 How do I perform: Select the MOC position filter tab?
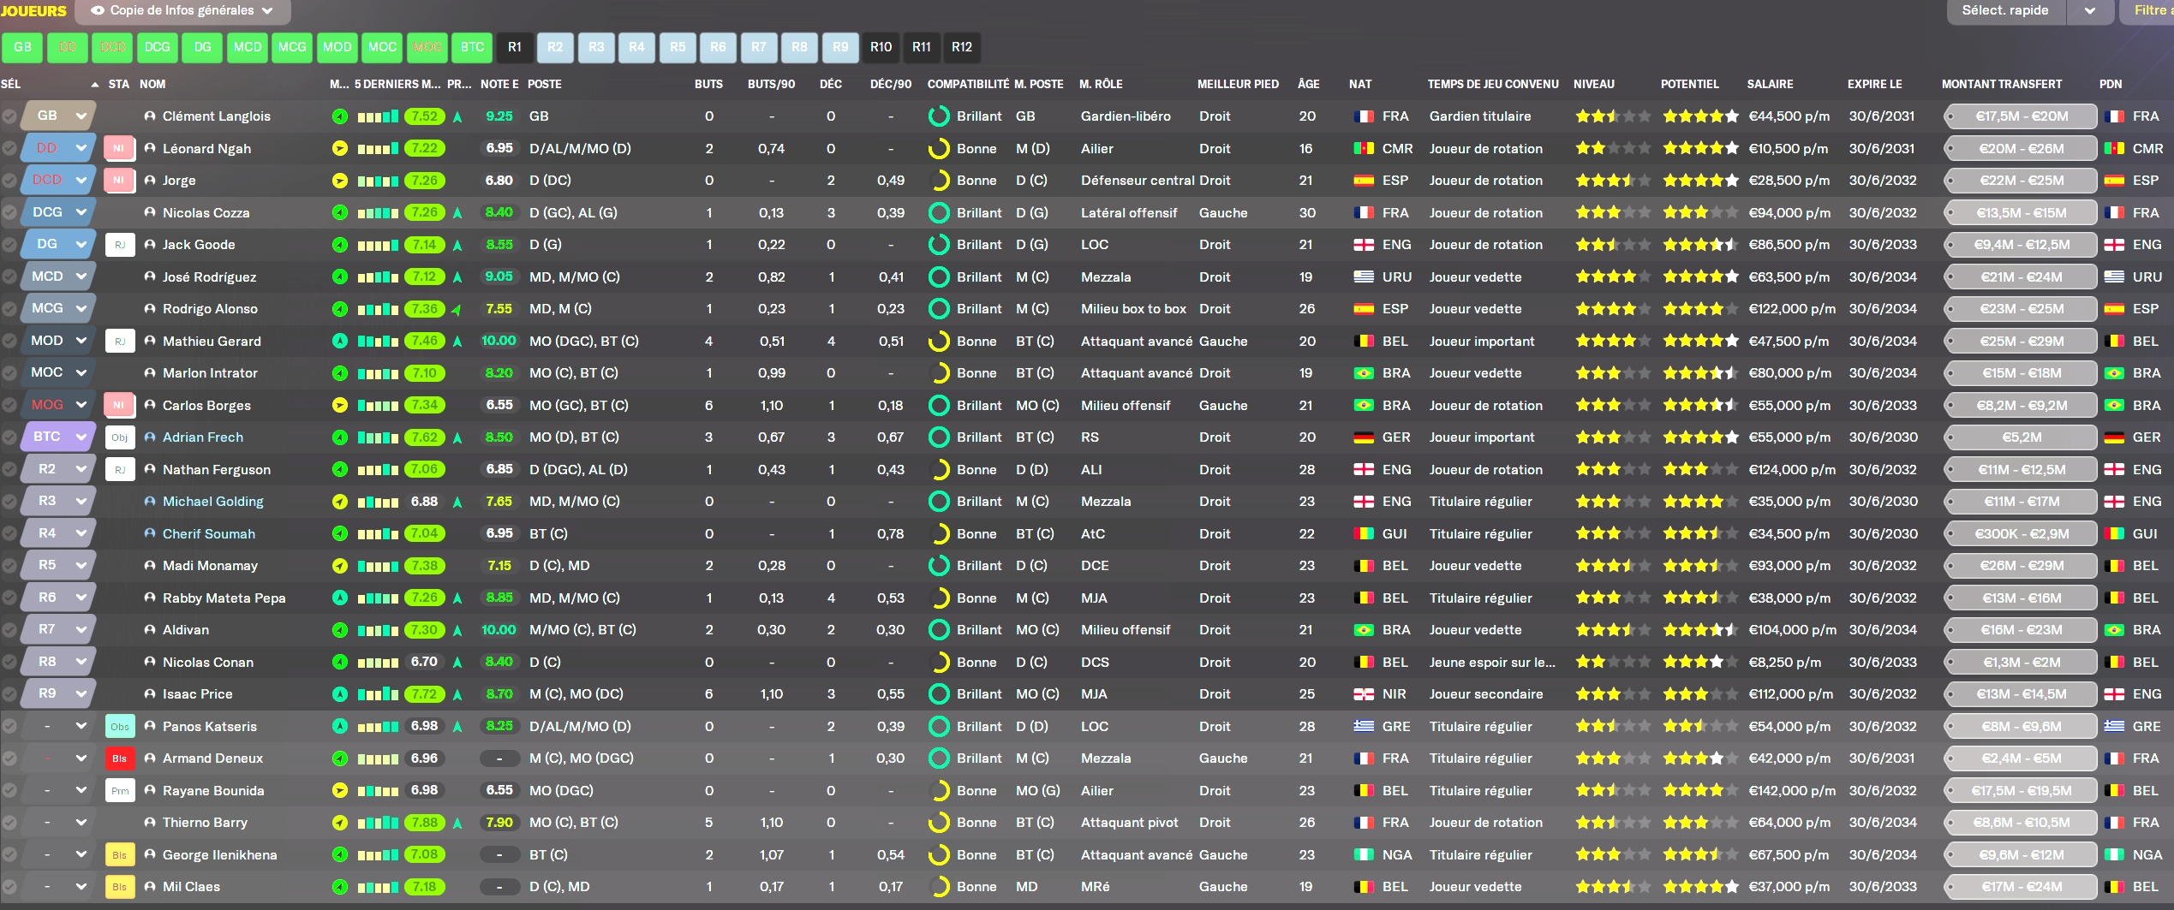pos(382,48)
